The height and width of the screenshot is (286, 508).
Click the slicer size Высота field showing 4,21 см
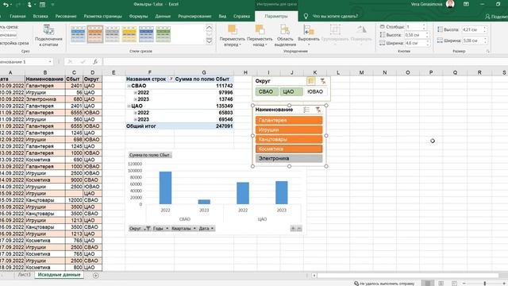tap(472, 29)
